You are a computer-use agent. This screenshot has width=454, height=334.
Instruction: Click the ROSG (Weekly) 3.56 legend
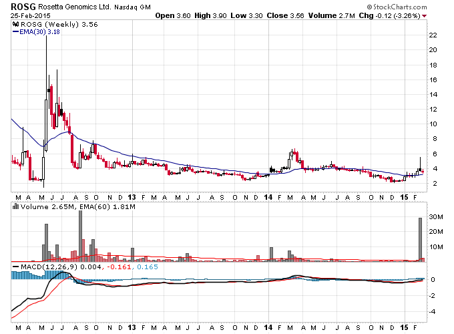click(x=59, y=24)
